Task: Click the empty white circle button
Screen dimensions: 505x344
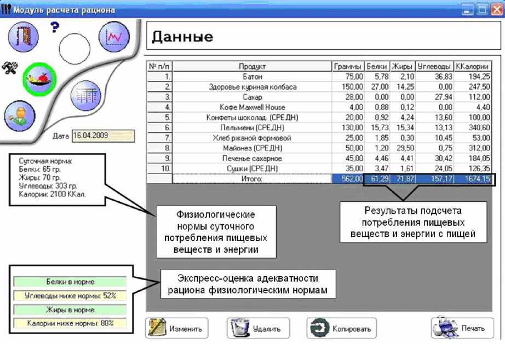Action: (74, 49)
